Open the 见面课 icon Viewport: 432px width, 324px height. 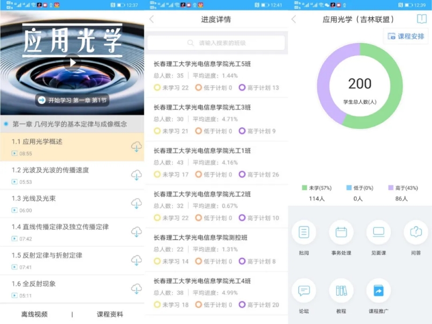379,232
